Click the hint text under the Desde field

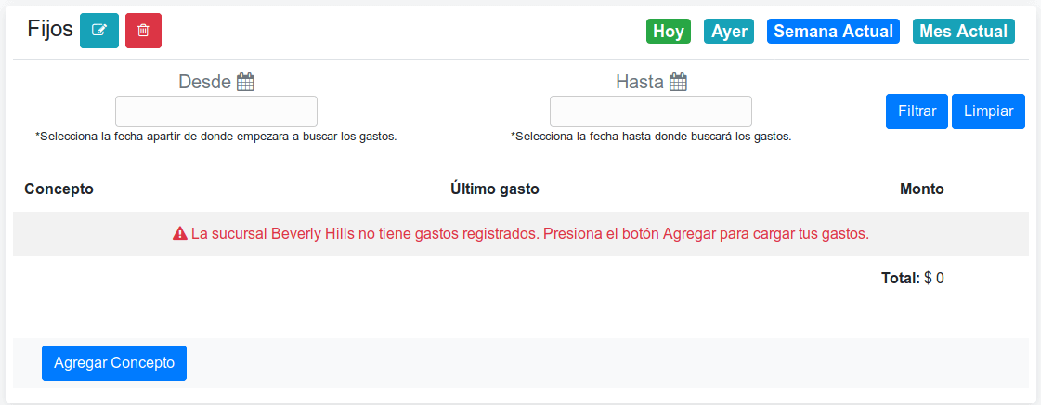(216, 137)
